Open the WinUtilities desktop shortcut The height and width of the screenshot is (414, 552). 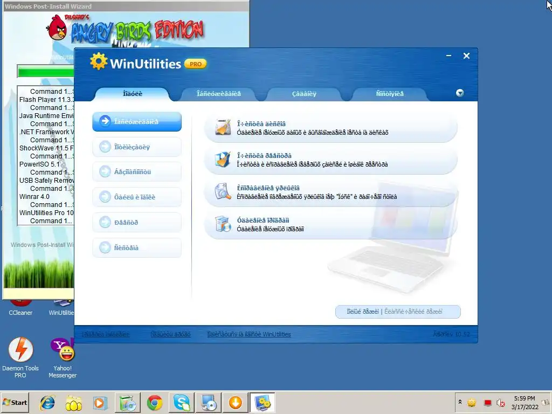pos(61,308)
